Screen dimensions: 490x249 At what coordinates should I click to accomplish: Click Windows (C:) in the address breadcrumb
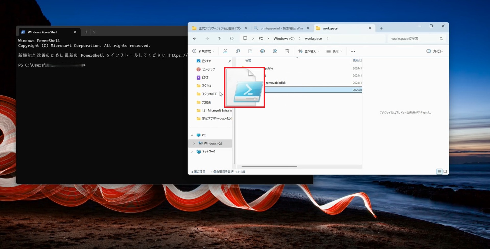[284, 39]
